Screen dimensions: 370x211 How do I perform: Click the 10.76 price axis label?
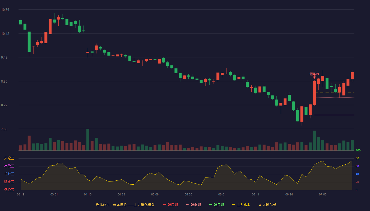[5, 10]
